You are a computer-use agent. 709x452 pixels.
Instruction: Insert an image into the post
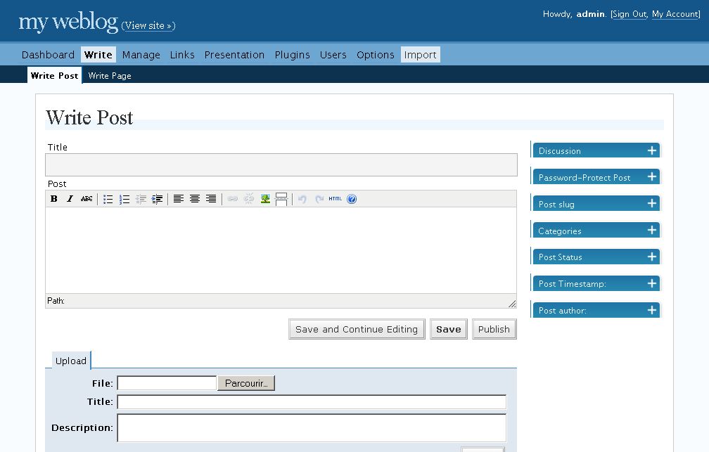(264, 198)
